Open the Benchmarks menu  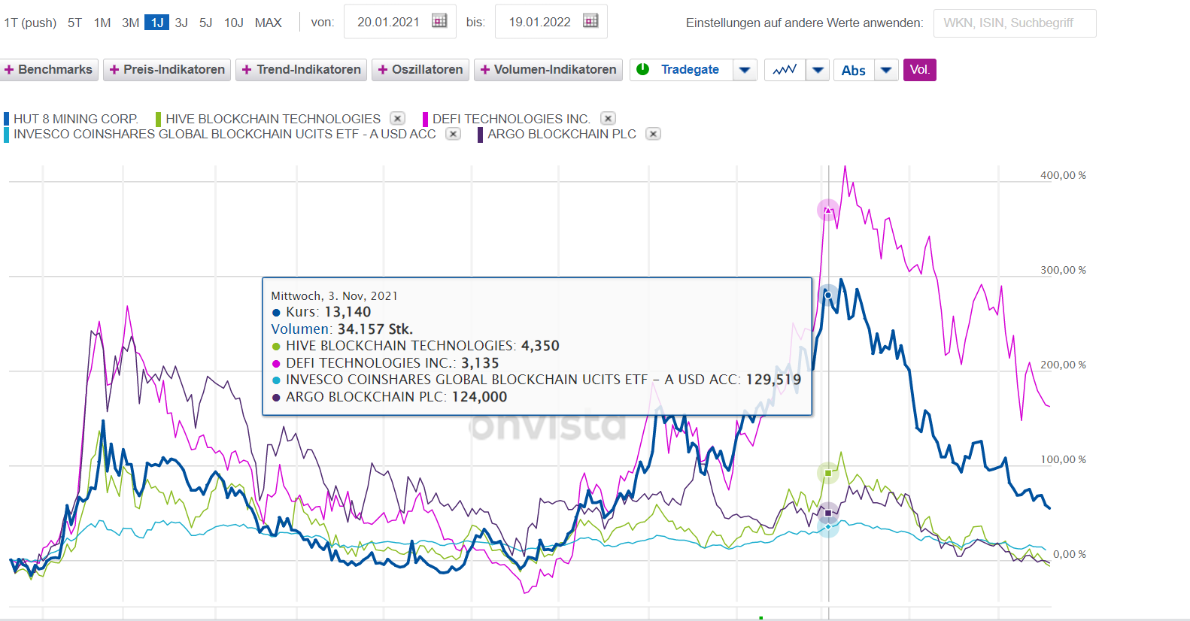pos(49,70)
